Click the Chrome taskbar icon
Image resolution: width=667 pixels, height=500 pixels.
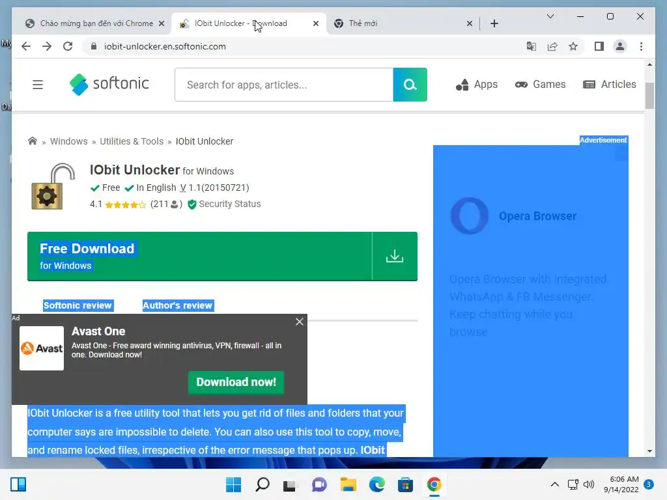(x=434, y=484)
